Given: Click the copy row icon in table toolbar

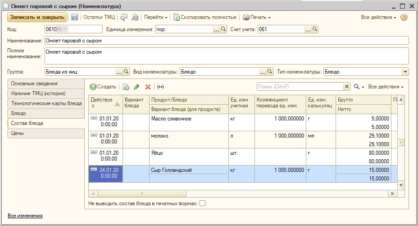Looking at the screenshot, I should [x=126, y=87].
